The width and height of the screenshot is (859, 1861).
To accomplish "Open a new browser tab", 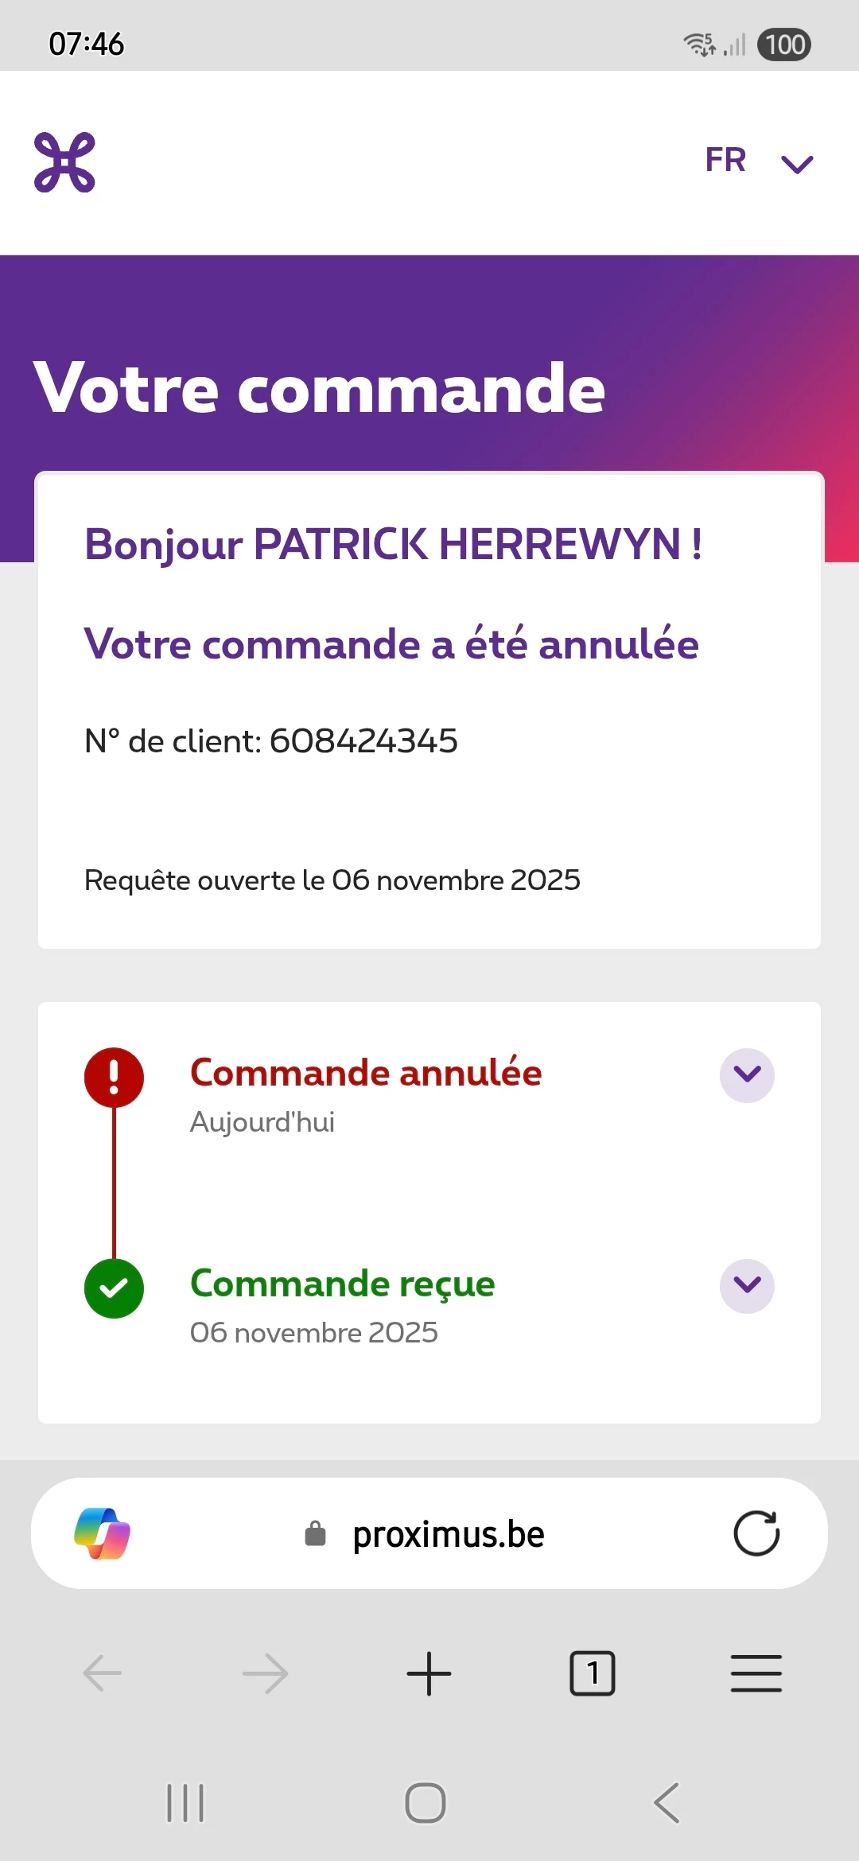I will pos(429,1673).
